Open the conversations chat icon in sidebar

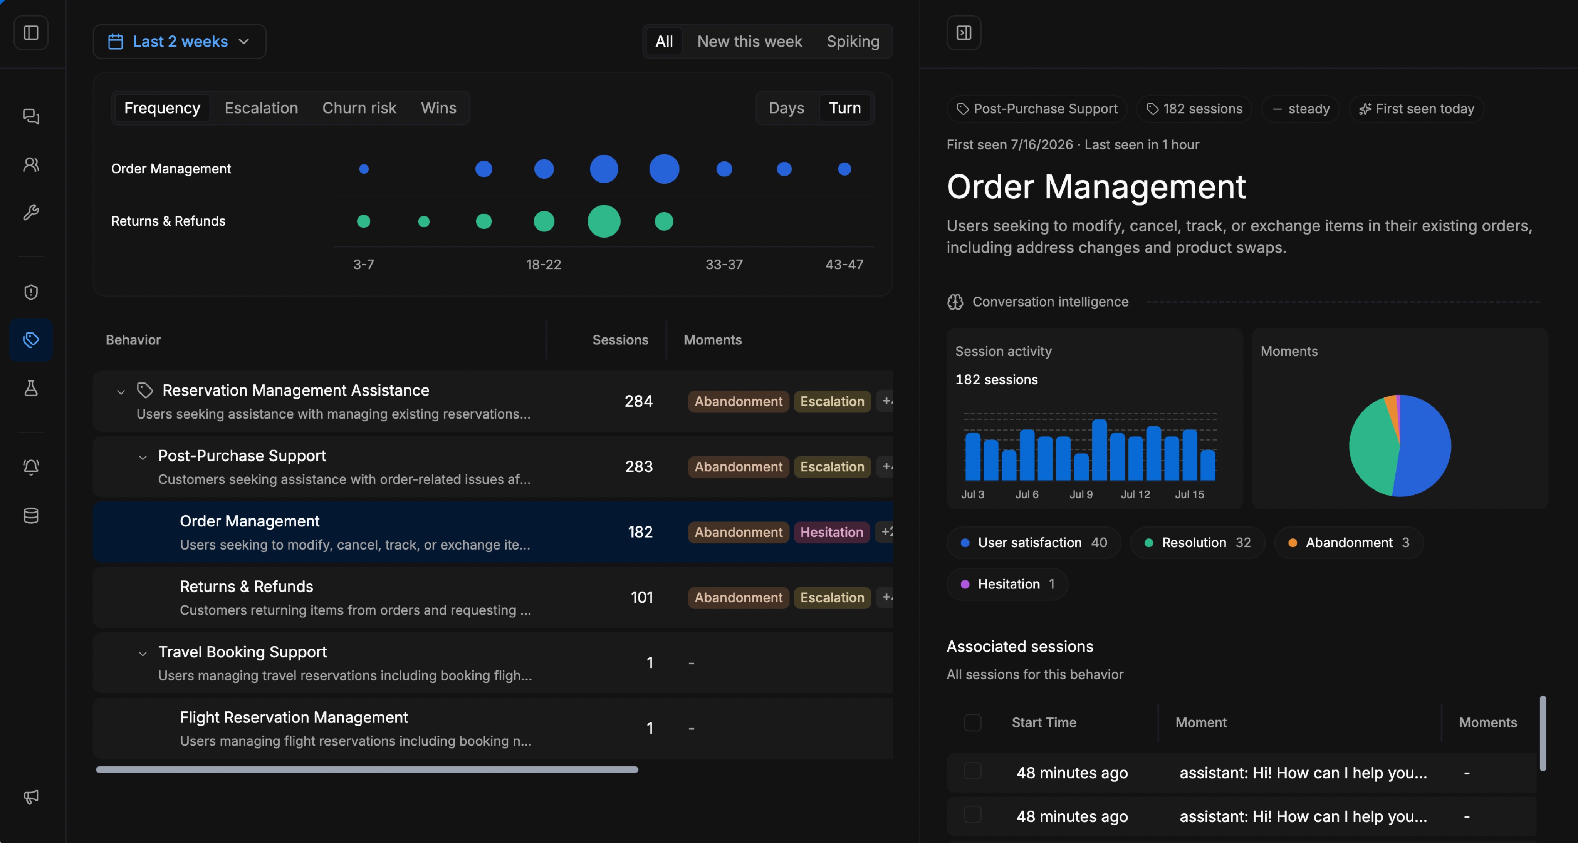pos(31,116)
